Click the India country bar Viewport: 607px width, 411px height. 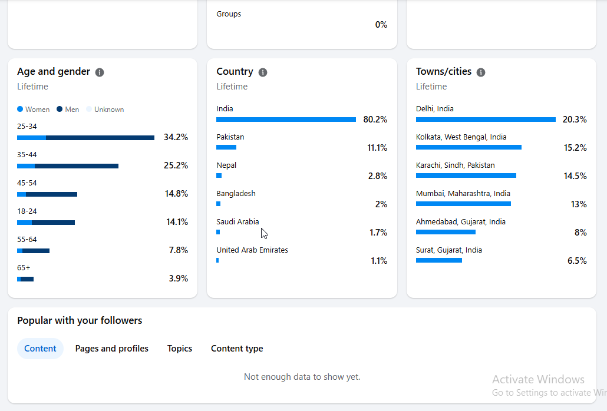point(286,120)
